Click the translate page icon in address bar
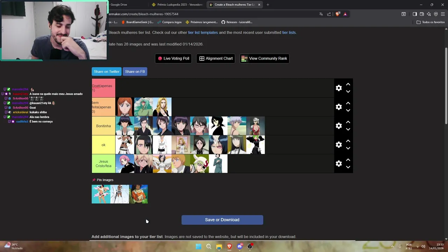Screen dimensions: 448x252 click(x=321, y=14)
